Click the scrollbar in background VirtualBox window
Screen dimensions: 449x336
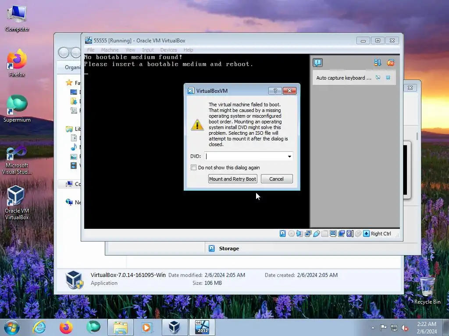pyautogui.click(x=417, y=136)
